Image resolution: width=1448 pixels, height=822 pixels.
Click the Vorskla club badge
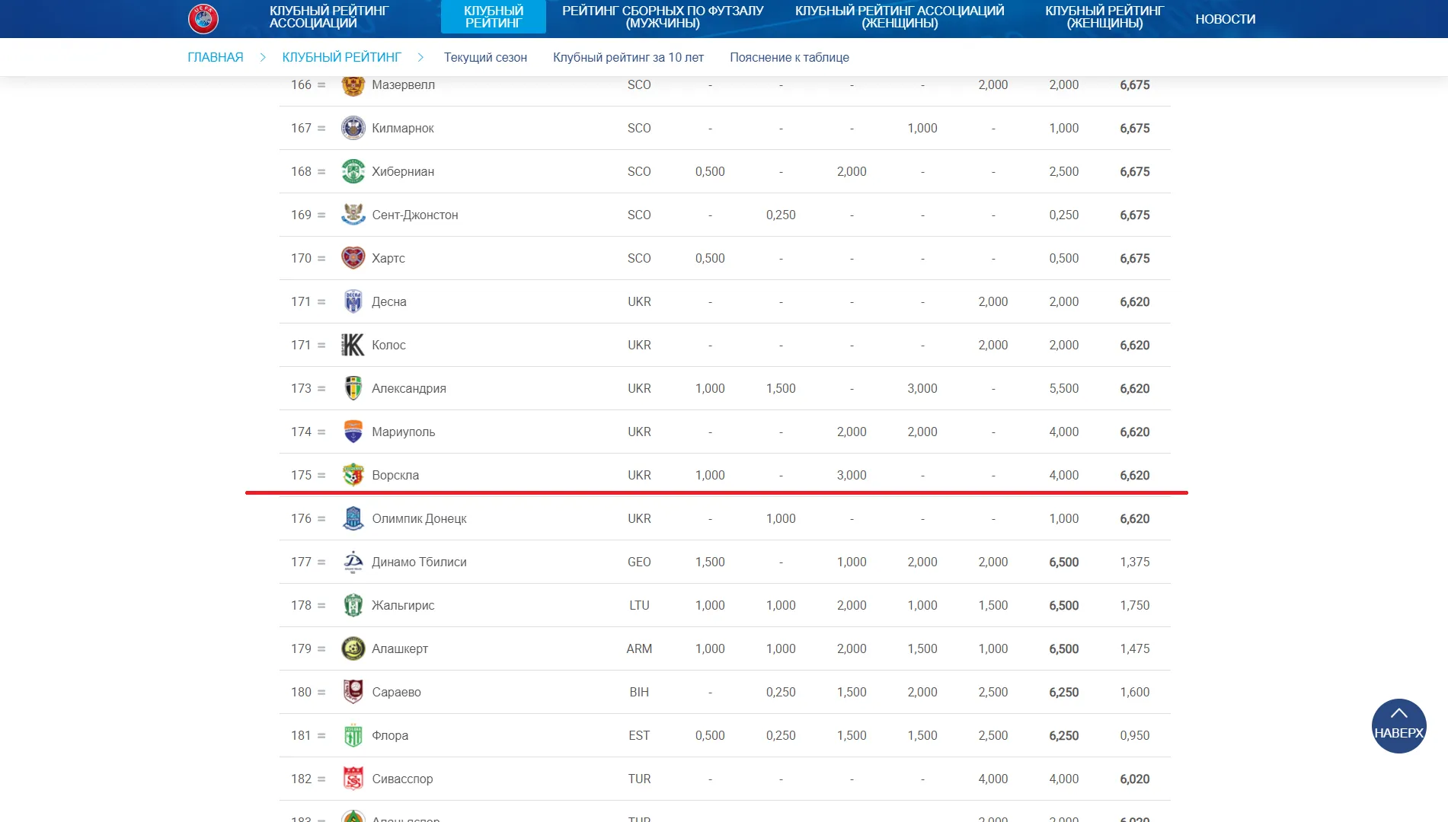[353, 475]
